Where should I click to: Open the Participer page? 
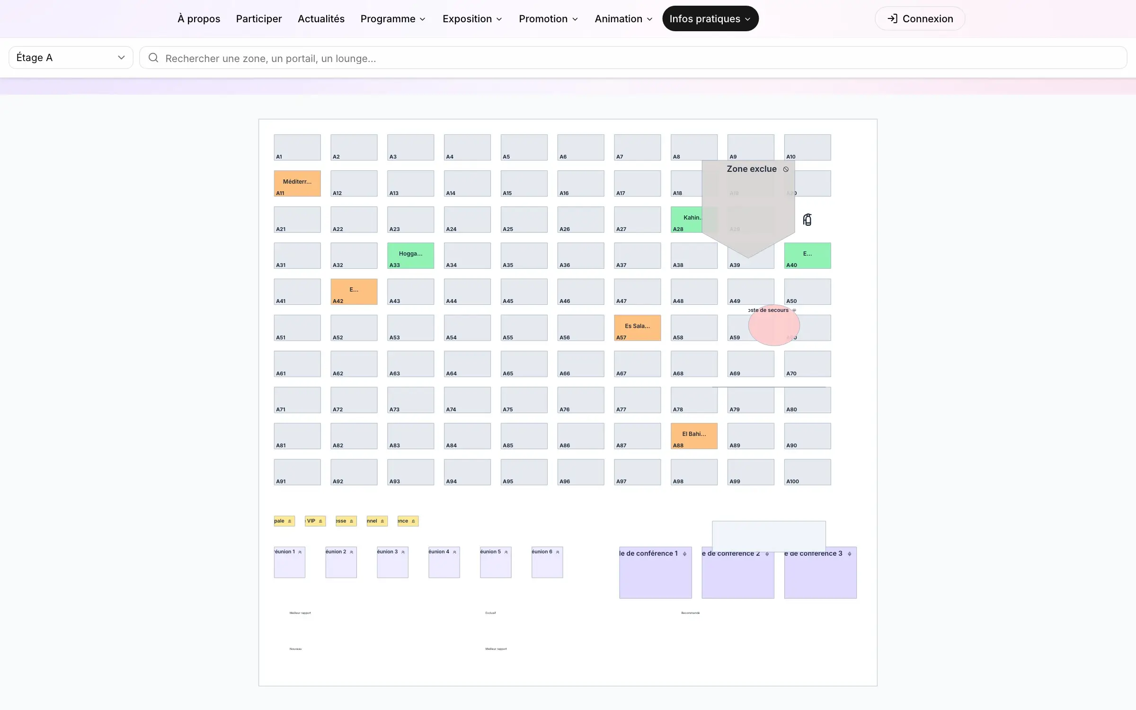[259, 18]
